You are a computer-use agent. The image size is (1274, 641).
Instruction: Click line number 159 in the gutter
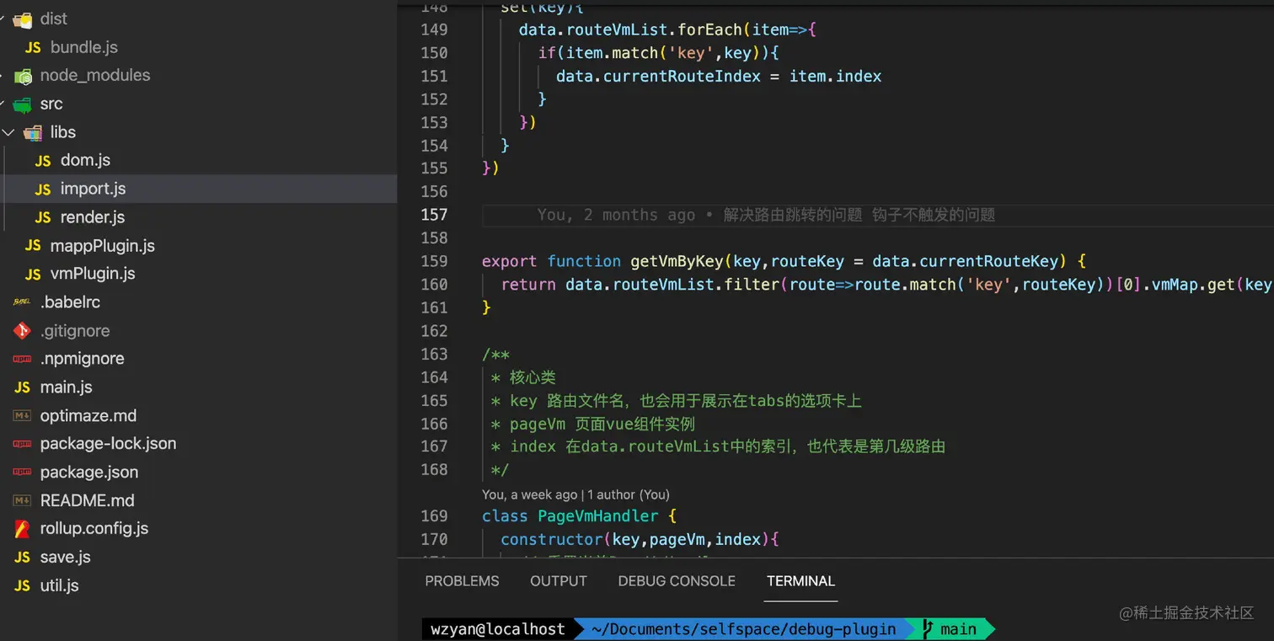pyautogui.click(x=434, y=261)
